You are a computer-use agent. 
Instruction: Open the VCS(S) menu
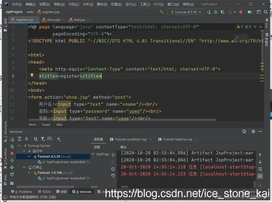158,4
